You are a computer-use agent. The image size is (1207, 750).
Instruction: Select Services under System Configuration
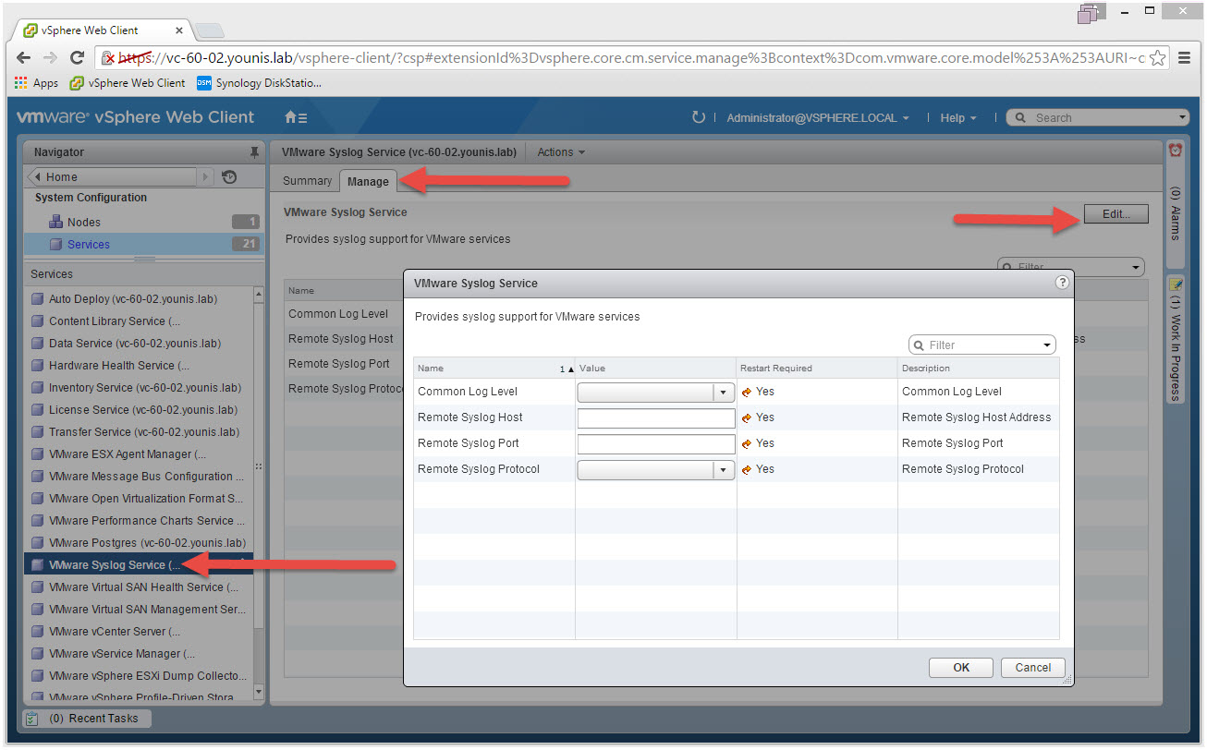coord(143,244)
